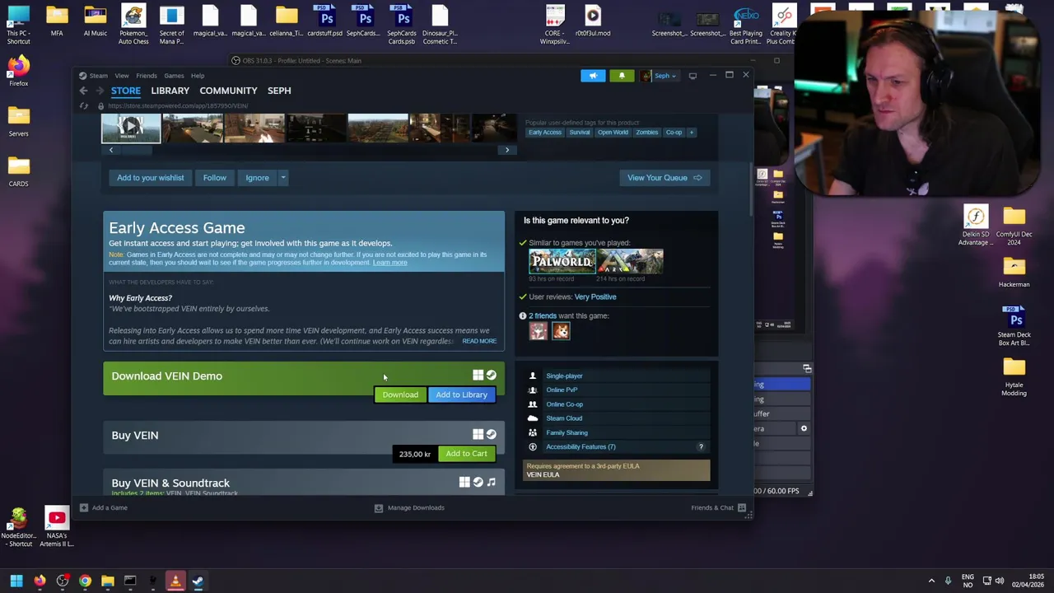Click the Online Co-op feature link

pos(564,404)
